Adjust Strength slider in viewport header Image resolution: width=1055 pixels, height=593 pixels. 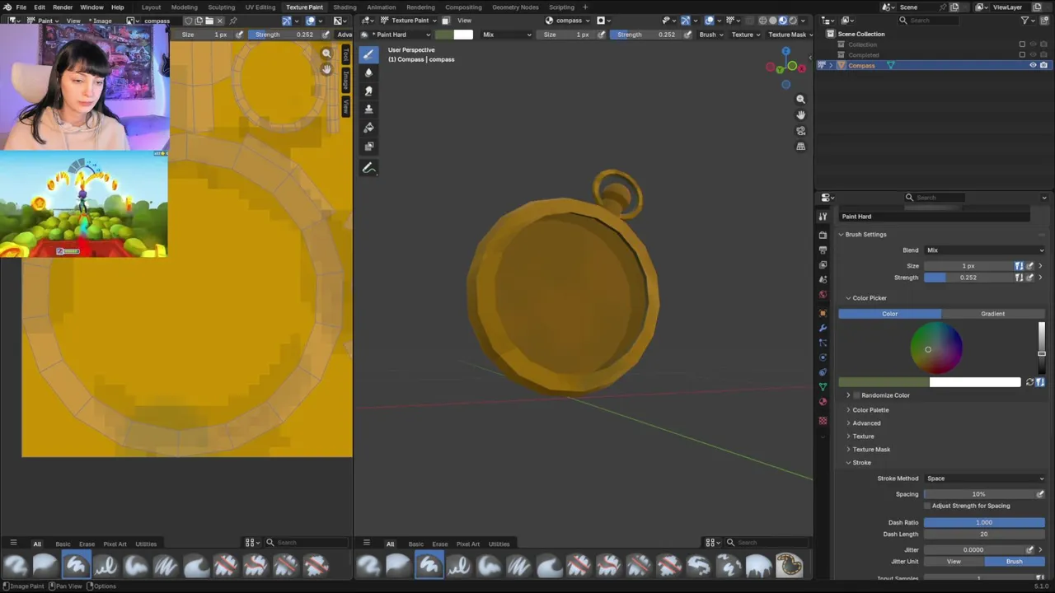647,35
